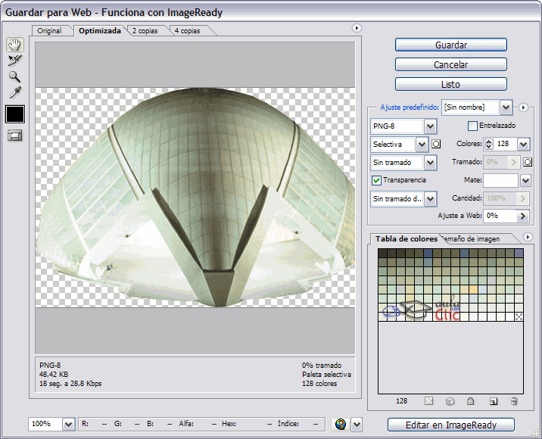Click the lock color icon
Viewport: 542px width, 439px height.
click(x=470, y=401)
